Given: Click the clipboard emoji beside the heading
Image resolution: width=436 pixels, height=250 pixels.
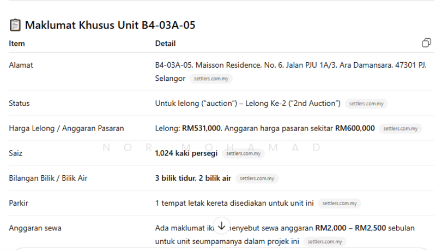Looking at the screenshot, I should pos(15,25).
